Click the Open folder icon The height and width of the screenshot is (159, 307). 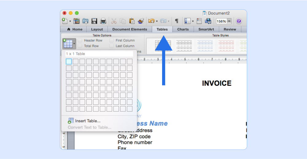coord(85,21)
